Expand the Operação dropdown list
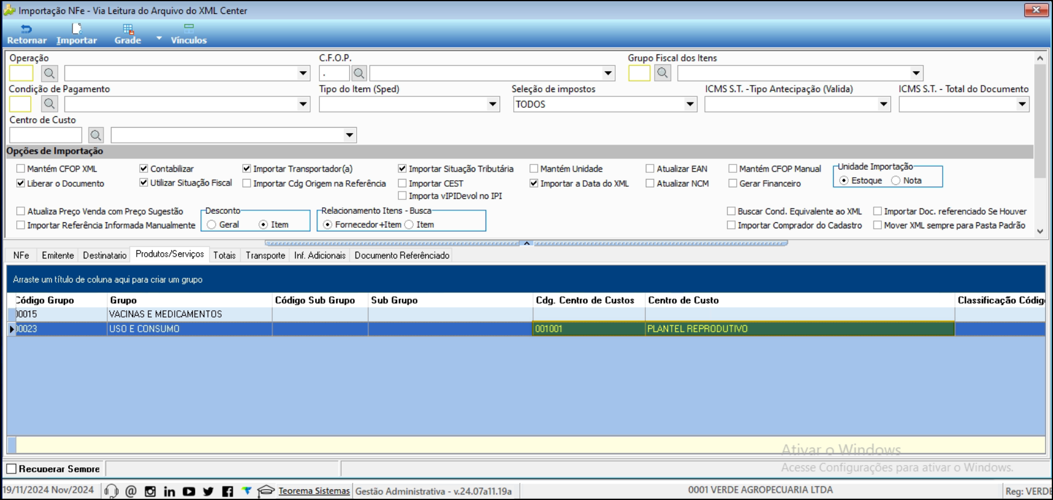Viewport: 1053px width, 500px height. point(303,73)
